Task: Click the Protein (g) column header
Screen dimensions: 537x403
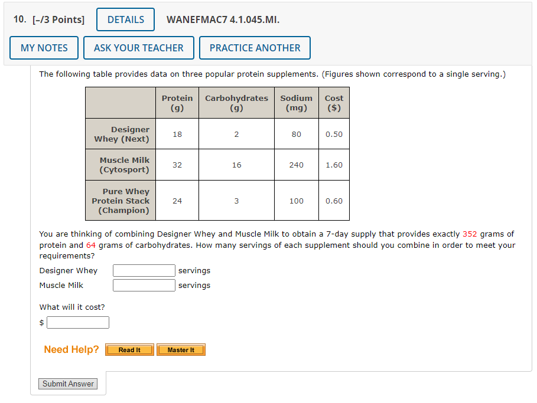Action: (x=177, y=103)
